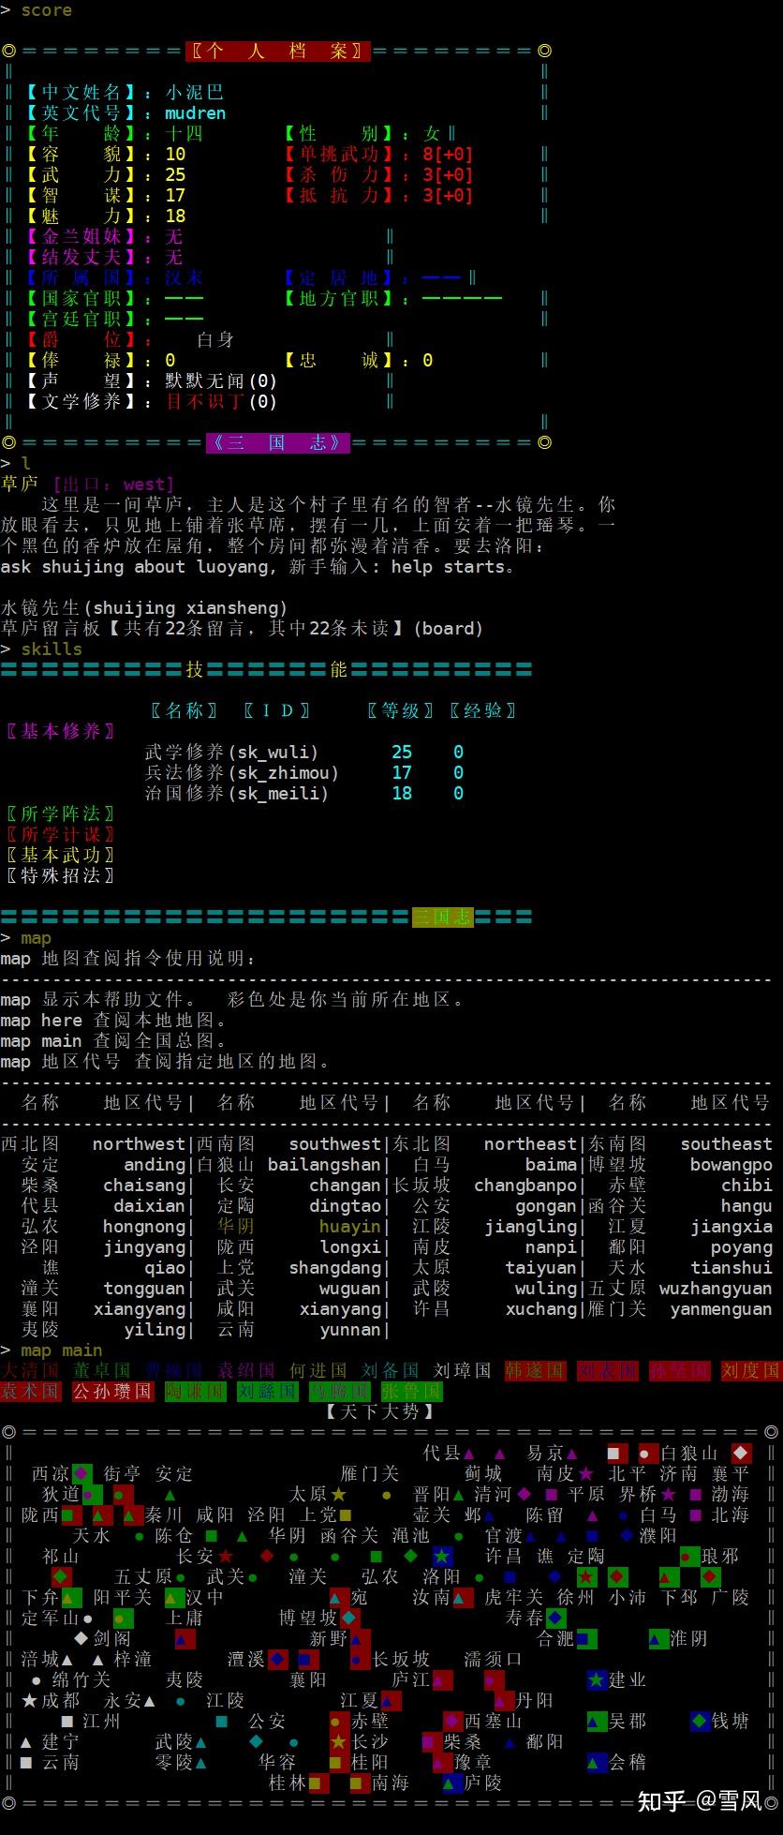
Task: Select the area code chibi
Action: point(746,1185)
